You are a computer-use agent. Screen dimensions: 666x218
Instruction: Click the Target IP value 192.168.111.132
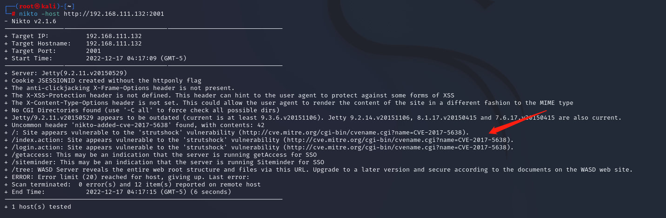pos(114,36)
